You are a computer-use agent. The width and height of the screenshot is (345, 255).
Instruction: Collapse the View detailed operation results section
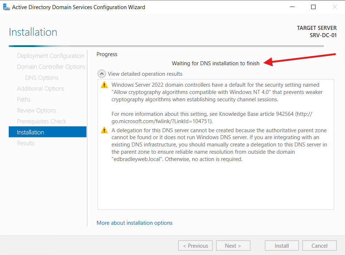[x=102, y=74]
